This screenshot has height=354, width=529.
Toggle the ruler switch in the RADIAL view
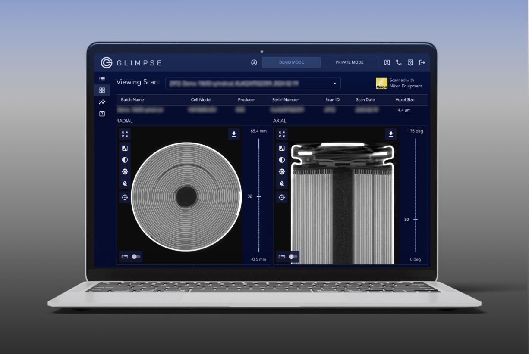point(135,257)
